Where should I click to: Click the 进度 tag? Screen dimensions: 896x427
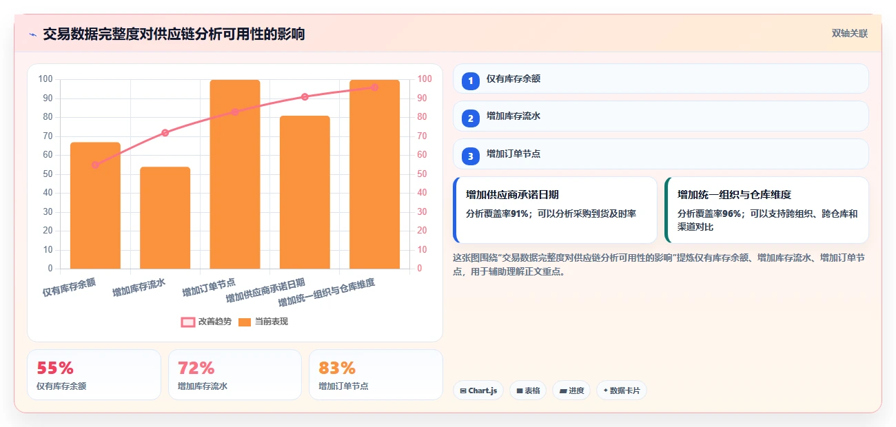point(571,390)
